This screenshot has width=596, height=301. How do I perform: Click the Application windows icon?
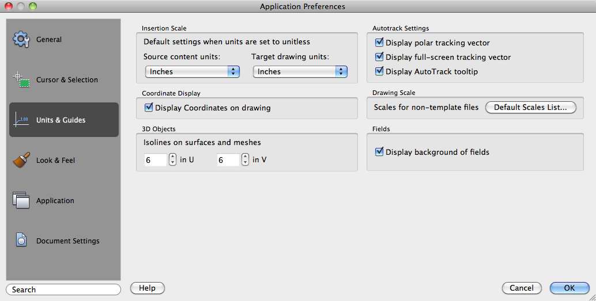pos(21,201)
